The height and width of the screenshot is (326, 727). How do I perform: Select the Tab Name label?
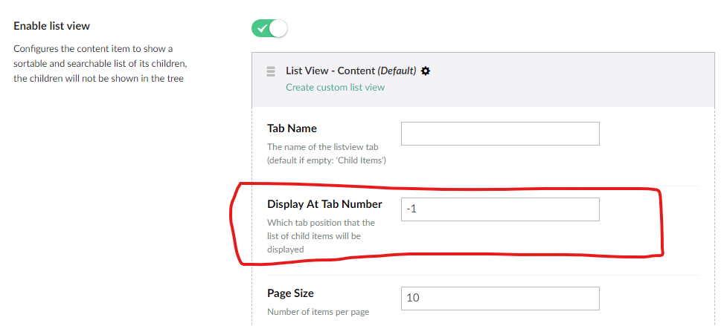[292, 128]
